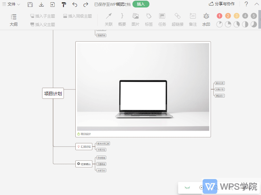
Task: Click the locate-center target icon
Action: coord(201,188)
